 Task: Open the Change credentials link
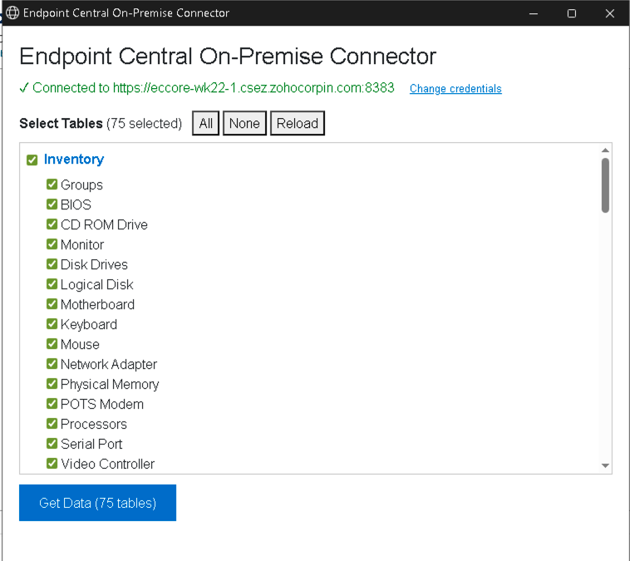(x=455, y=88)
